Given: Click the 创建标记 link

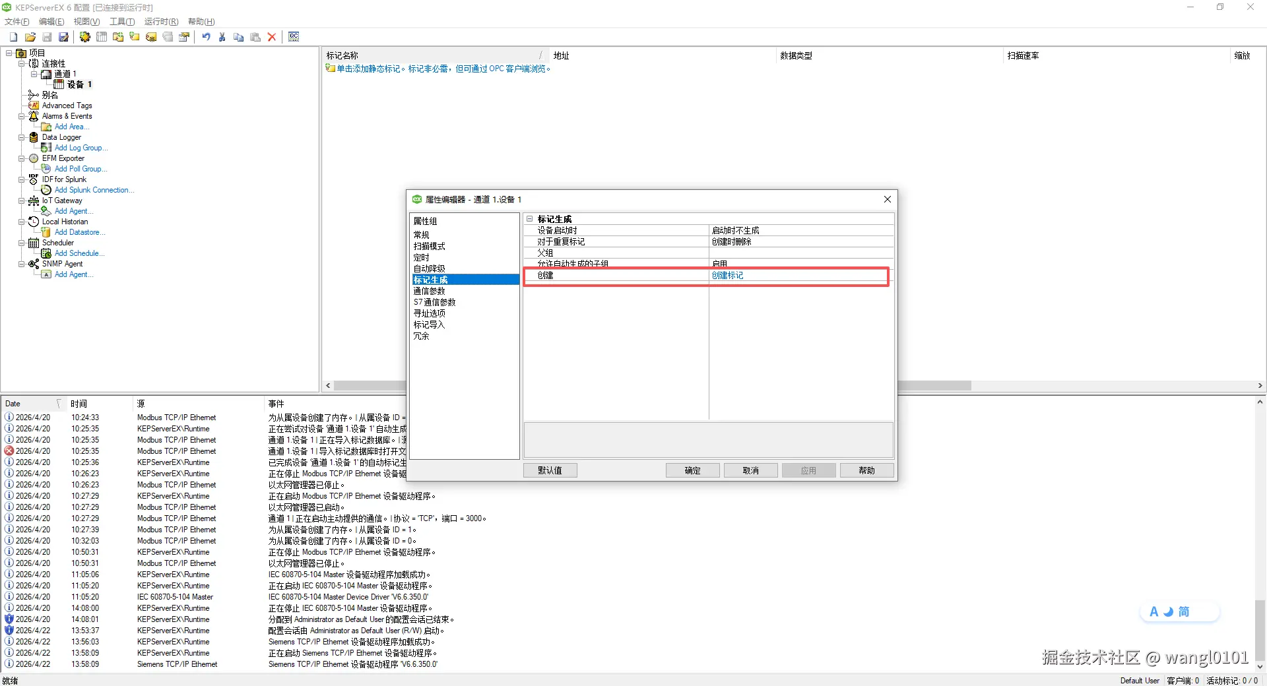Looking at the screenshot, I should (727, 276).
